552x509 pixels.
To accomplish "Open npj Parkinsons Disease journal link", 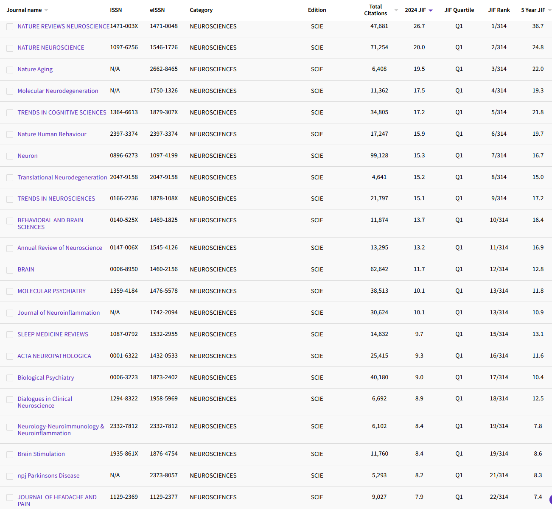I will click(x=48, y=475).
